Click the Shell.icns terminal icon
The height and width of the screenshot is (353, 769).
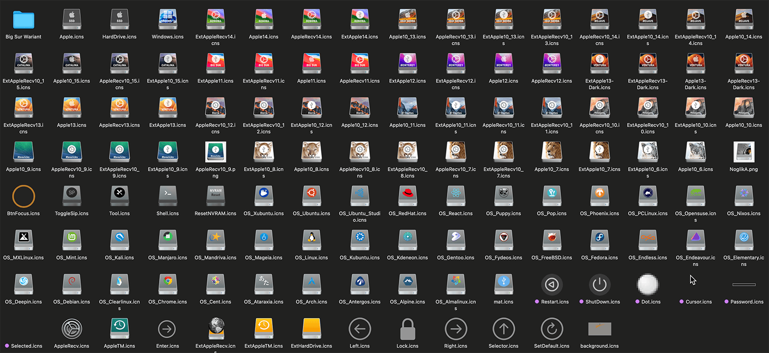pyautogui.click(x=168, y=196)
